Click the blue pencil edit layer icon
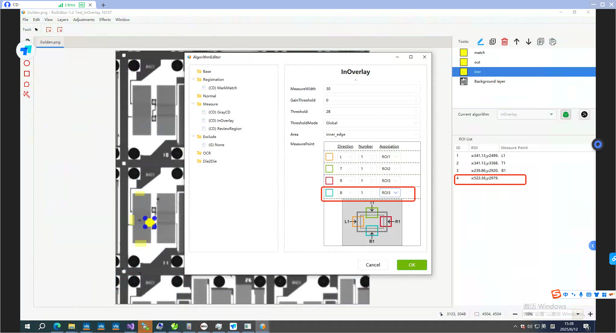This screenshot has height=333, width=616. pos(480,42)
